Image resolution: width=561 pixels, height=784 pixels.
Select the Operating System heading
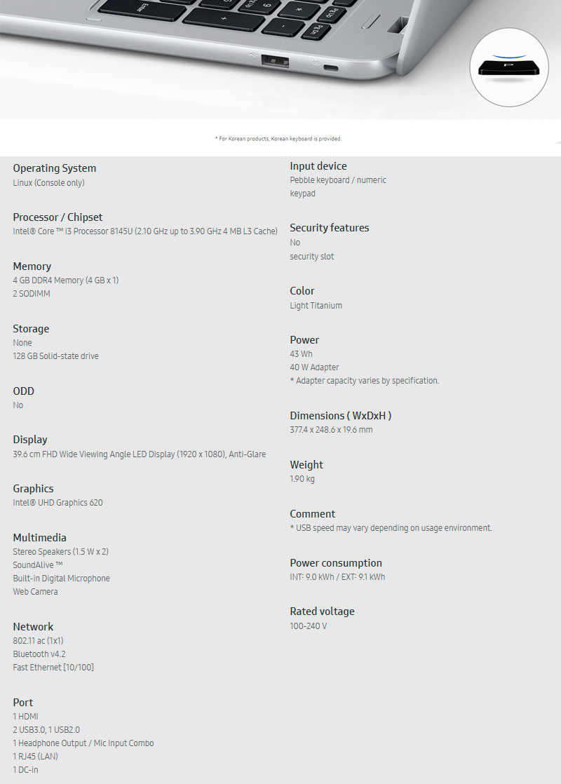point(55,168)
